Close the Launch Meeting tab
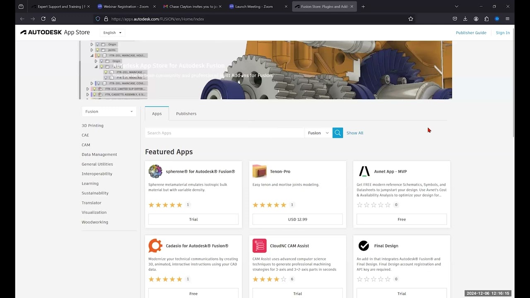 (286, 7)
